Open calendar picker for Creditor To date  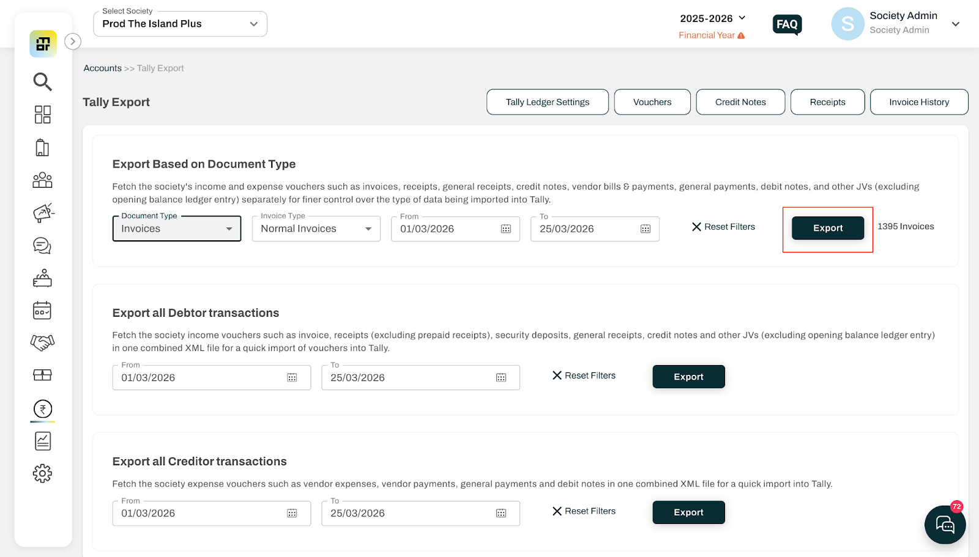tap(501, 514)
